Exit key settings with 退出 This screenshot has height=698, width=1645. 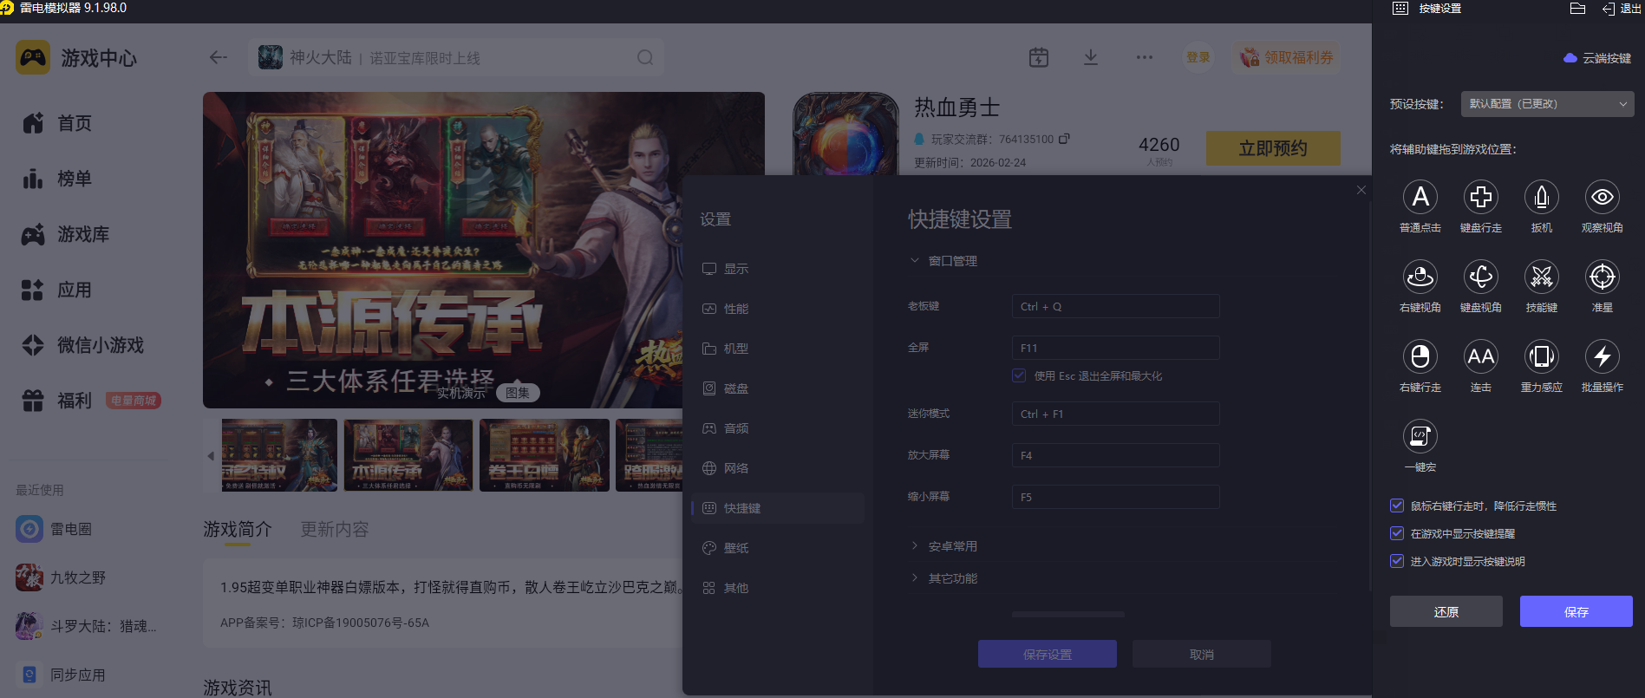click(1622, 9)
